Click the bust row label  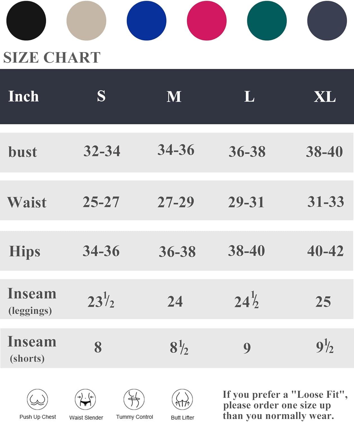pyautogui.click(x=22, y=152)
